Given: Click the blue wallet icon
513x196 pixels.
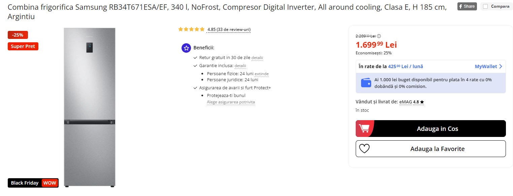Looking at the screenshot, I should 366,83.
